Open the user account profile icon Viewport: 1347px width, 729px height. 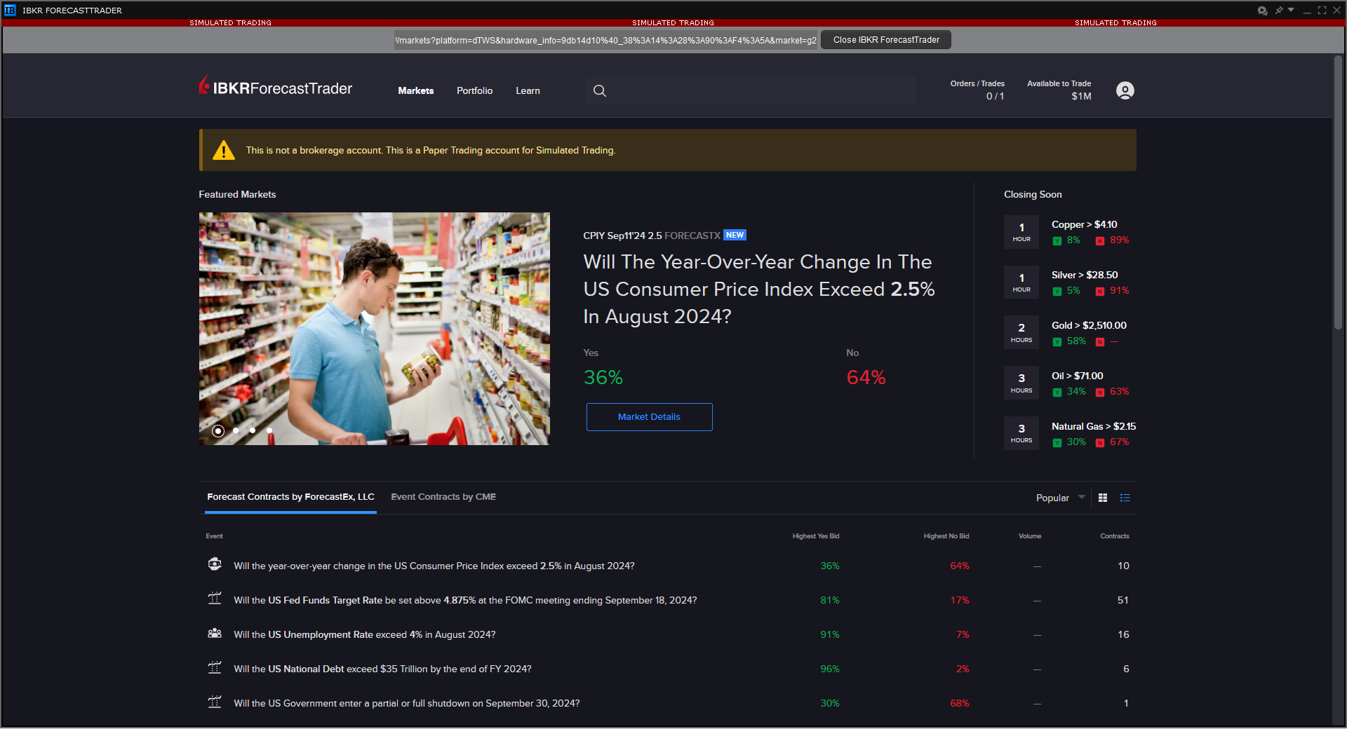point(1125,91)
